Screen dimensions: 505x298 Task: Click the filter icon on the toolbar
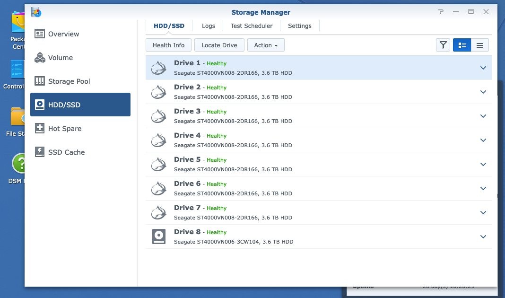click(x=443, y=45)
